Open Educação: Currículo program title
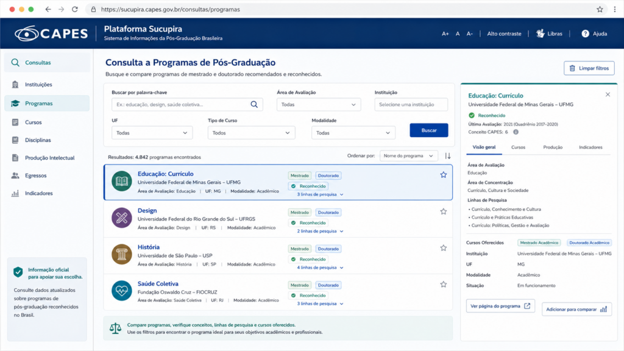The height and width of the screenshot is (351, 624). pos(166,174)
